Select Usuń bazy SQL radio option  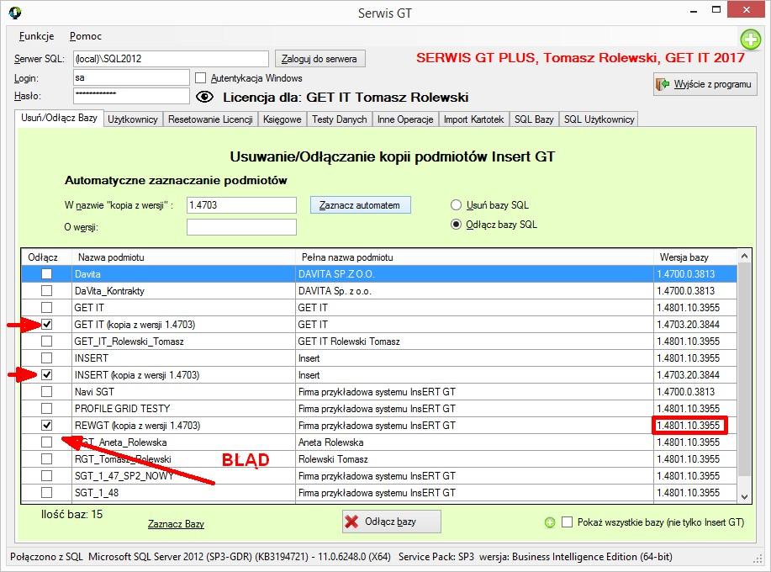[x=457, y=204]
